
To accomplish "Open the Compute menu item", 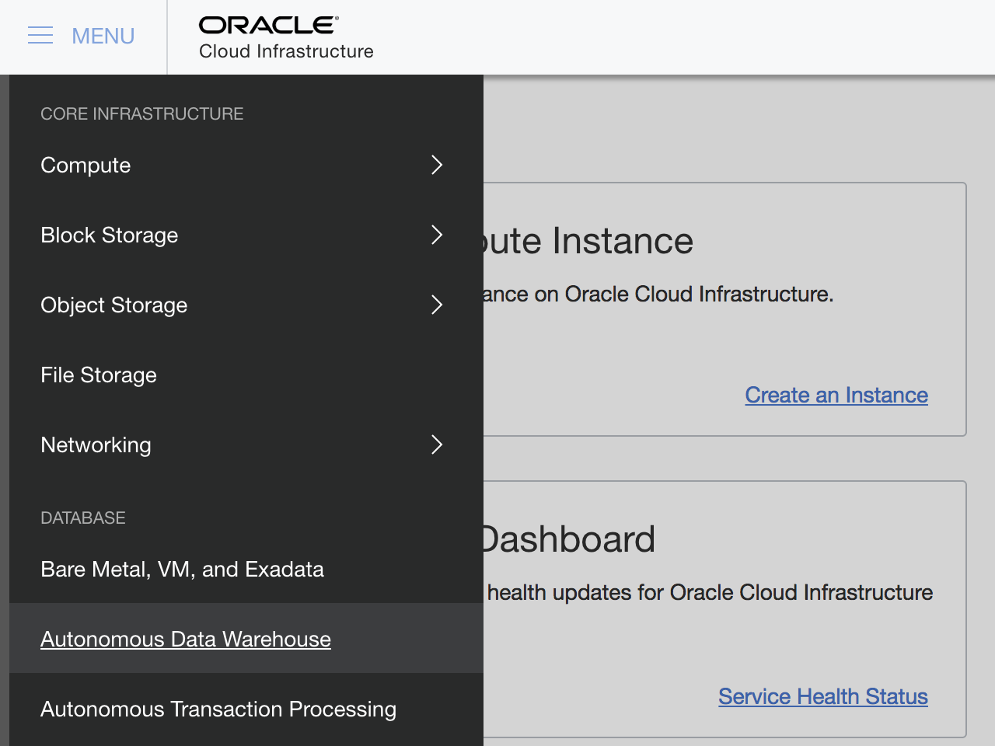I will click(x=246, y=165).
